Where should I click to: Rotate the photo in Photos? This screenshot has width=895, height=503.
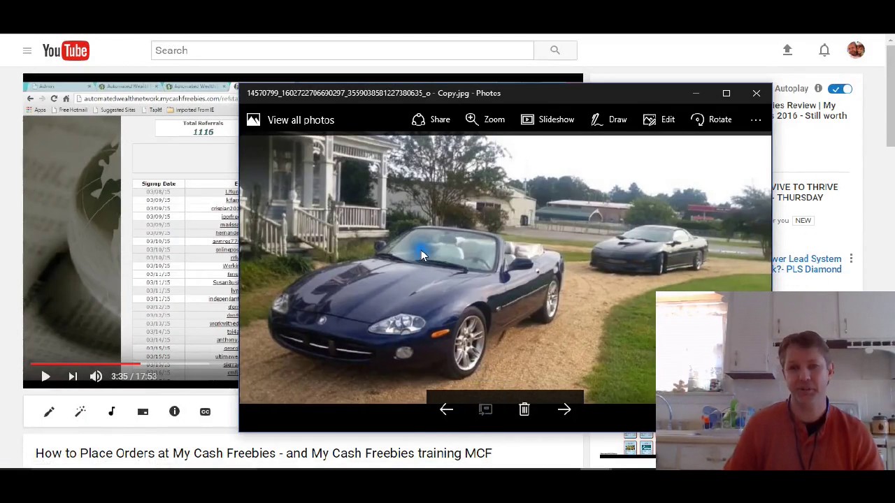pos(711,119)
